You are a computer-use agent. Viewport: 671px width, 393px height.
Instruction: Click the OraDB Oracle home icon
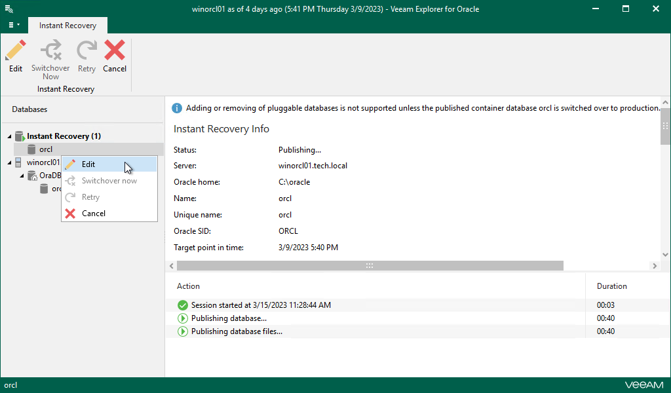32,176
